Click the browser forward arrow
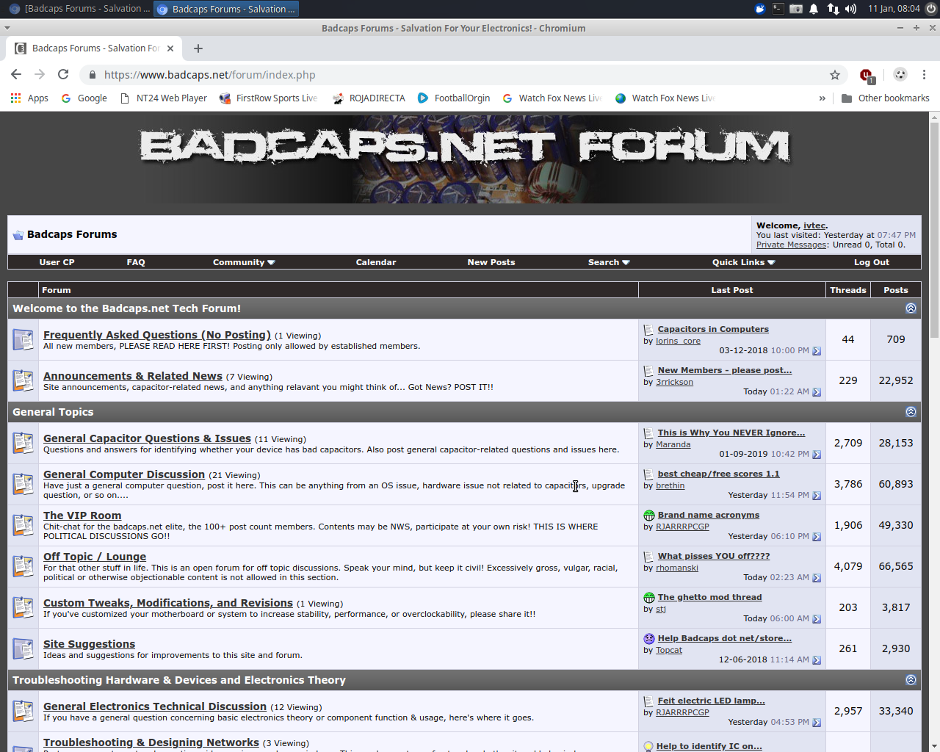Image resolution: width=940 pixels, height=752 pixels. coord(40,74)
